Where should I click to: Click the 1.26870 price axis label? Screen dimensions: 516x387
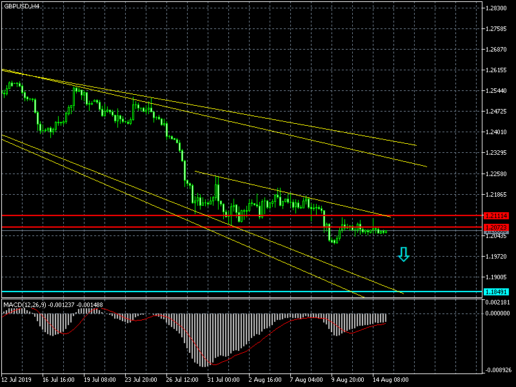(x=496, y=50)
